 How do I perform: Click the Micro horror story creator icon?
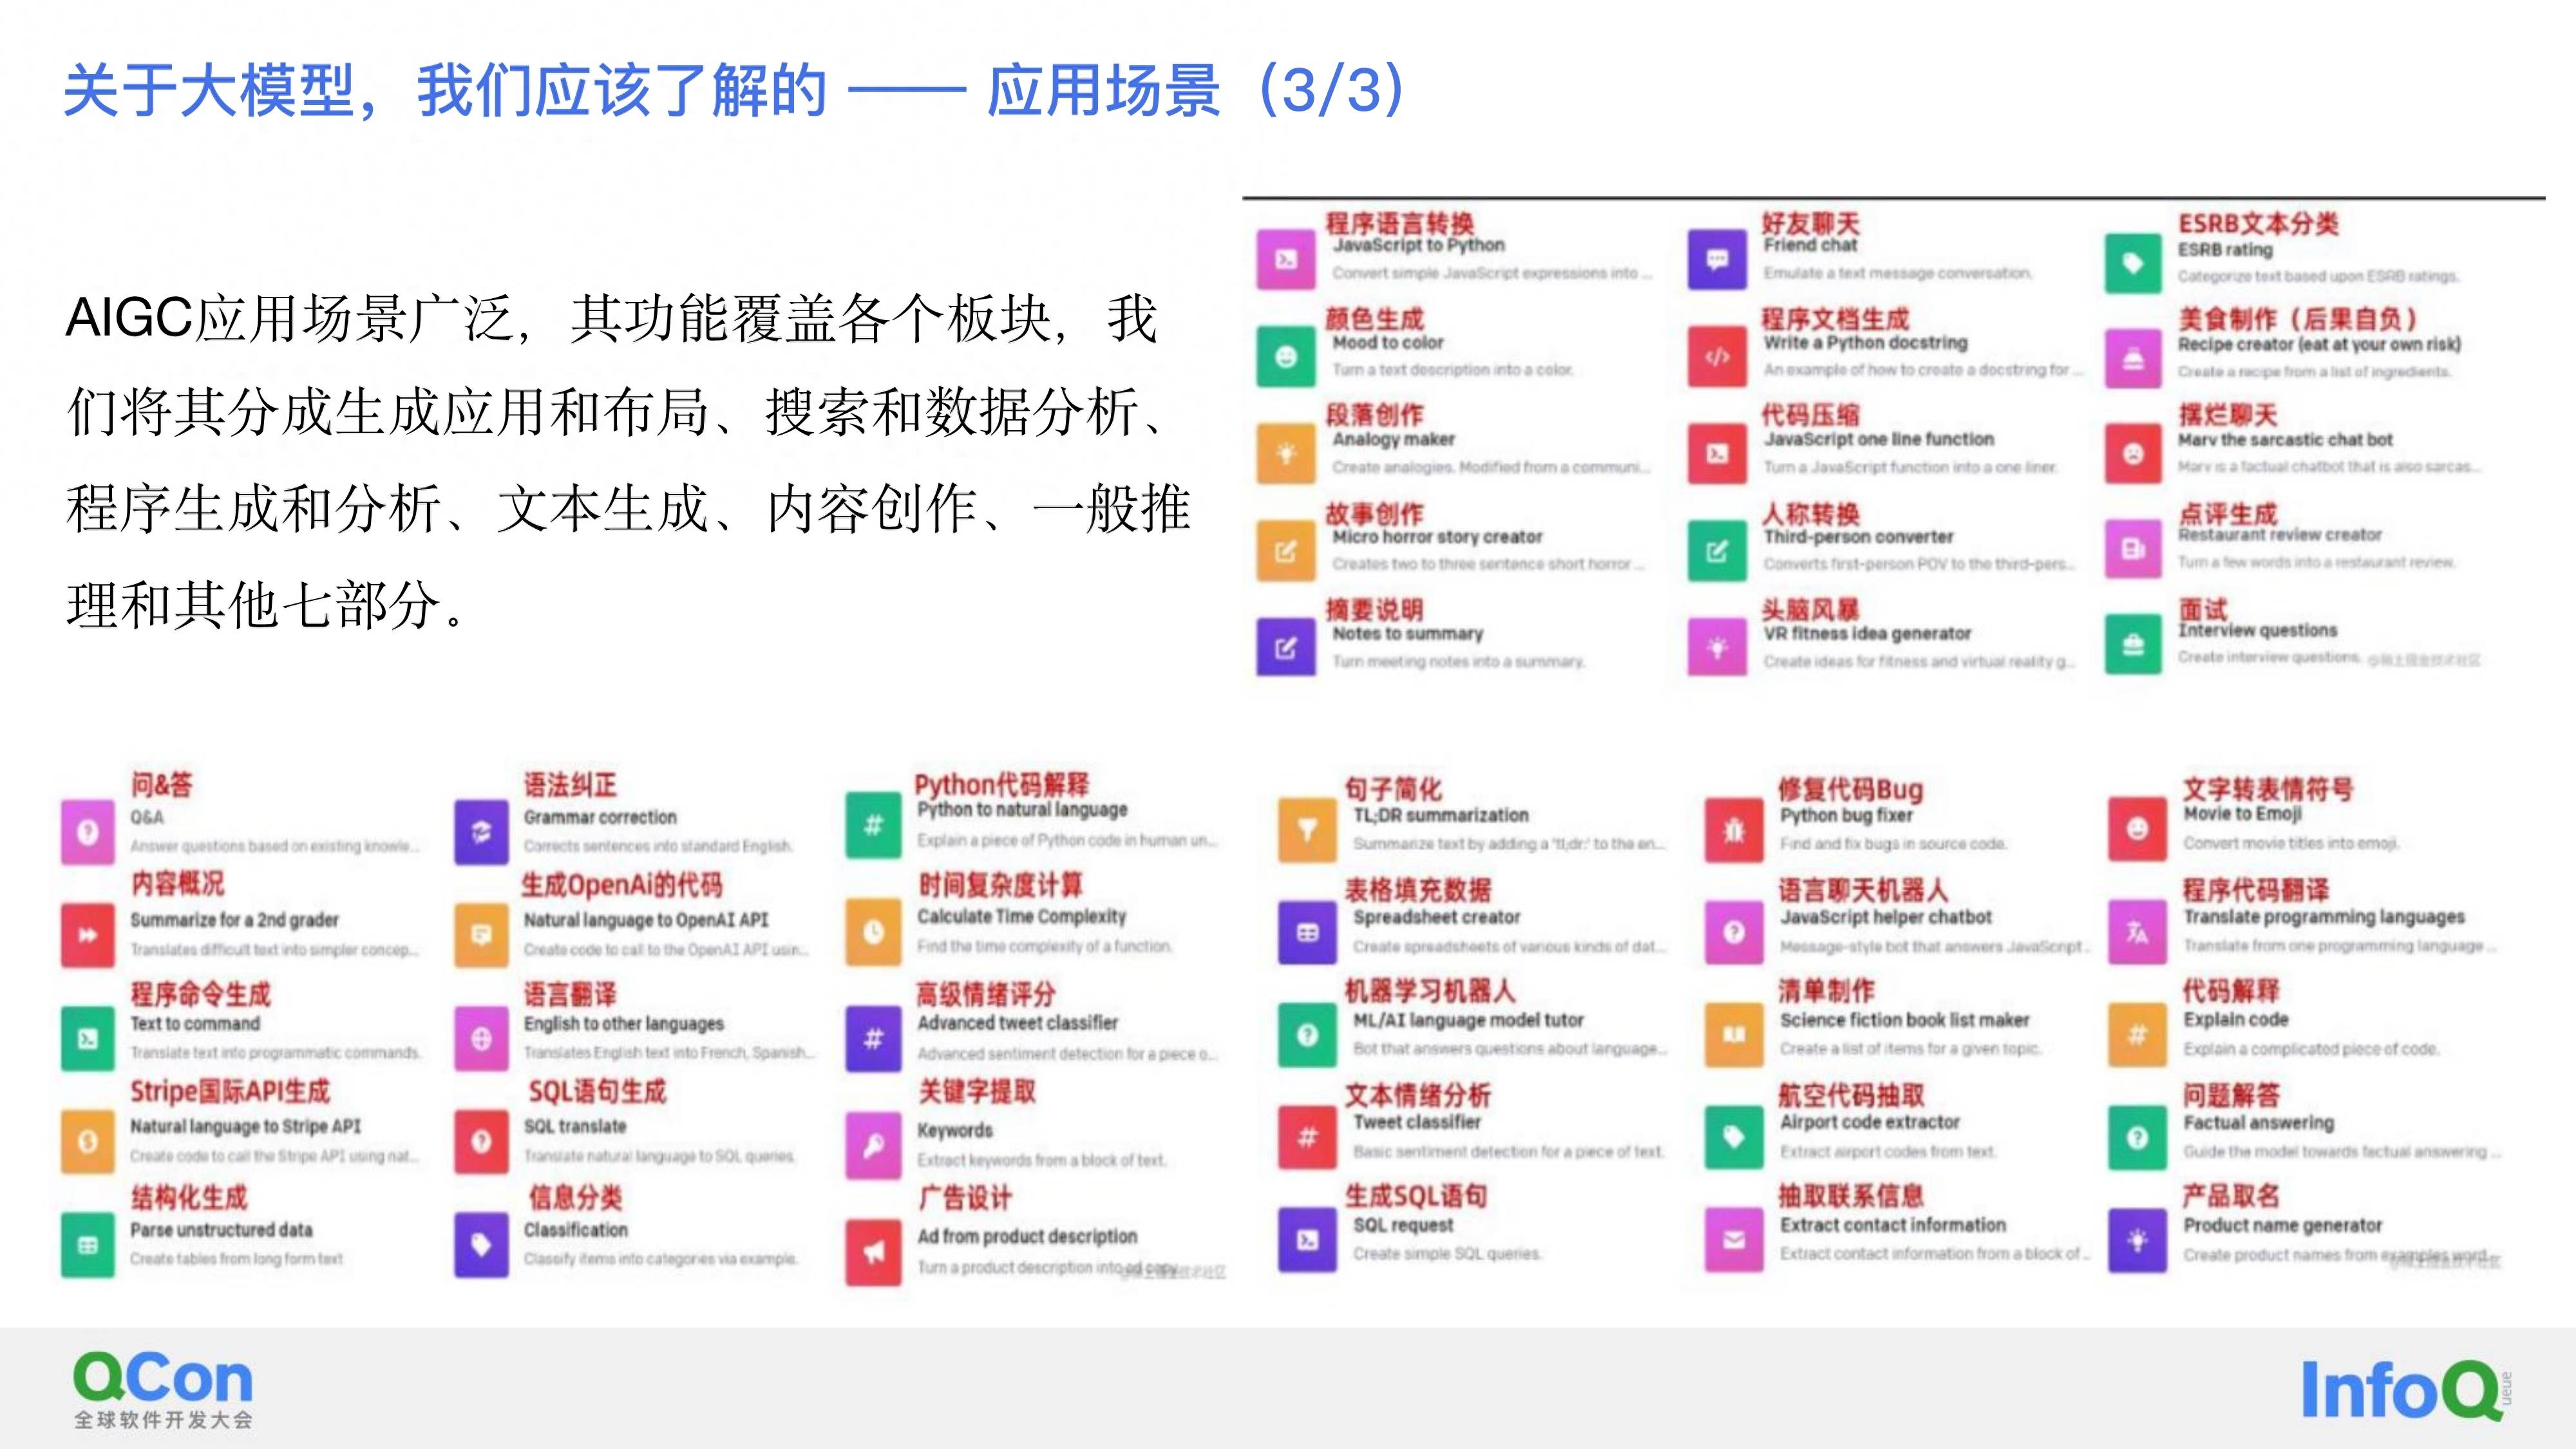(1286, 551)
